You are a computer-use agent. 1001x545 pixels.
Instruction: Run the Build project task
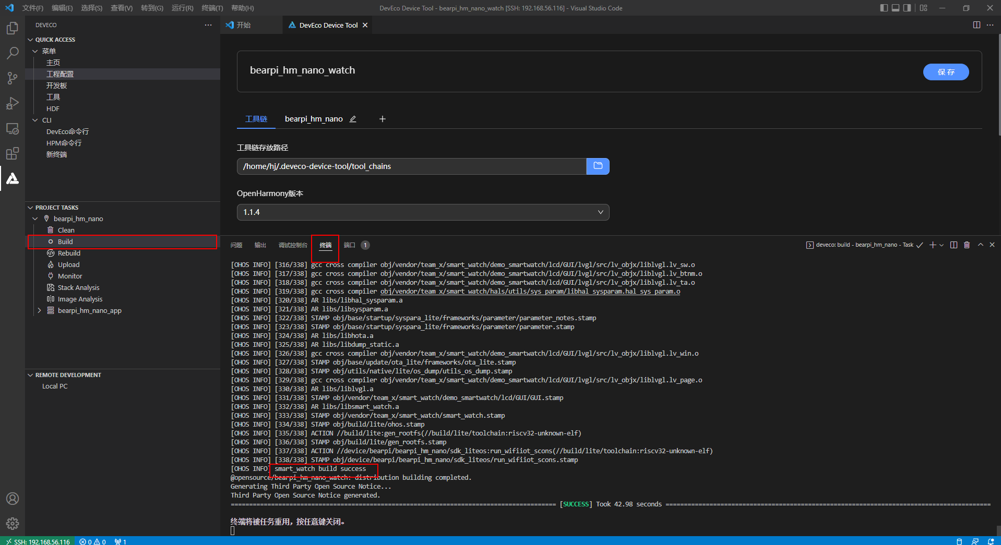(123, 241)
